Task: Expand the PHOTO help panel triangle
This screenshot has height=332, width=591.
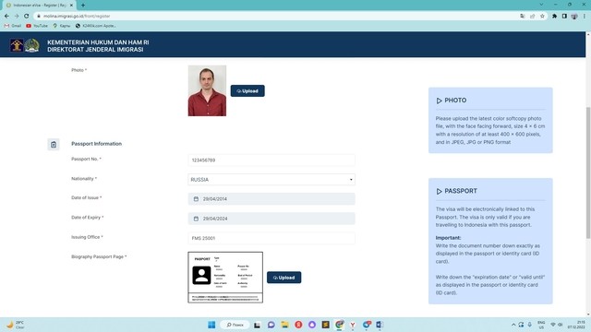Action: click(439, 101)
